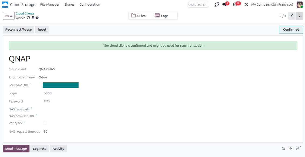Open the My Company (San Francisco) switcher
The width and height of the screenshot is (305, 157).
click(272, 5)
